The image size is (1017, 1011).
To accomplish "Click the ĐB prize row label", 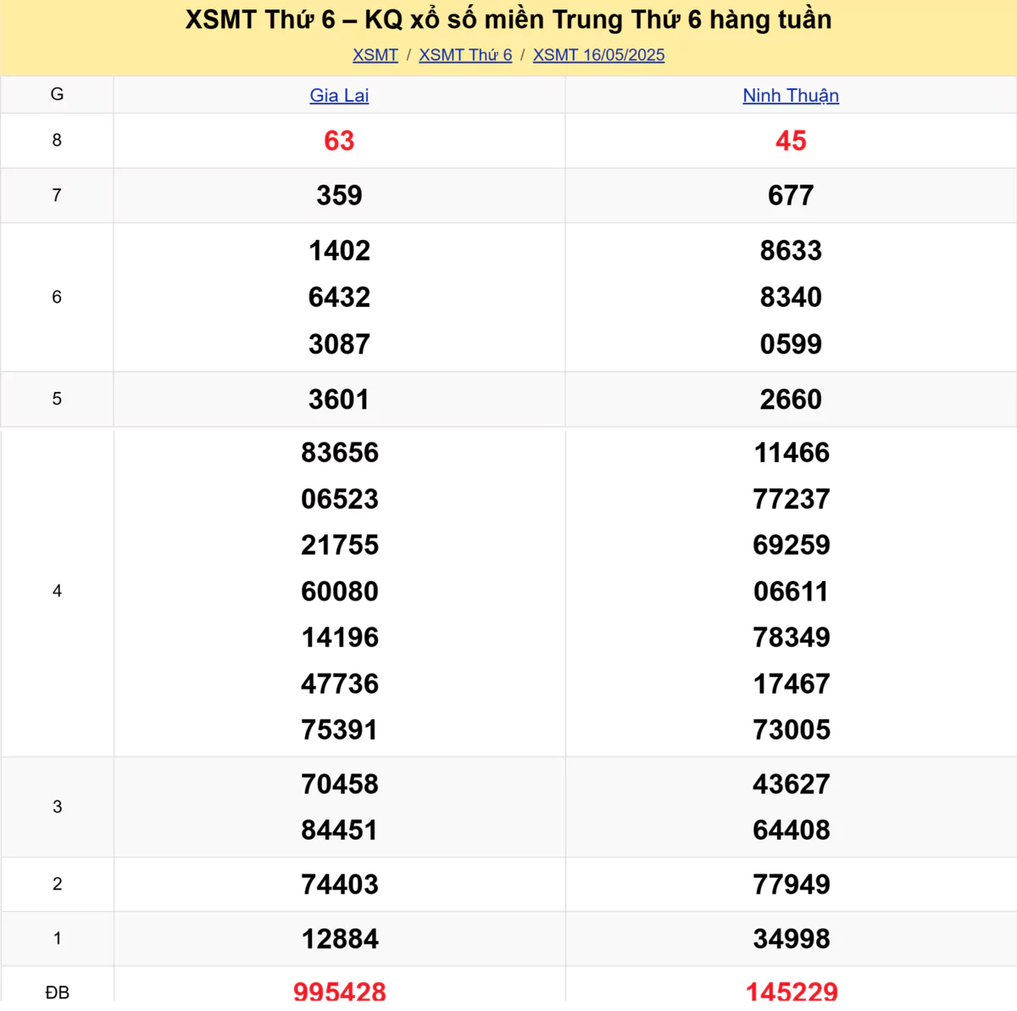I will (57, 992).
